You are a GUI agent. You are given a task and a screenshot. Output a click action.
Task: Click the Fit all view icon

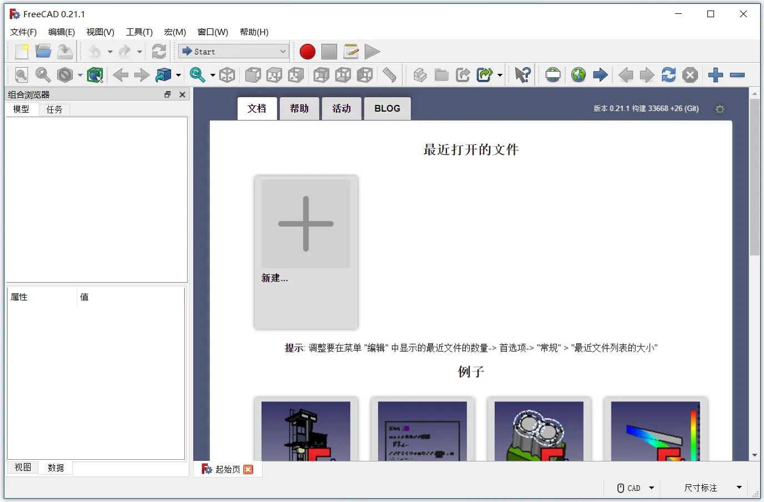(x=22, y=75)
